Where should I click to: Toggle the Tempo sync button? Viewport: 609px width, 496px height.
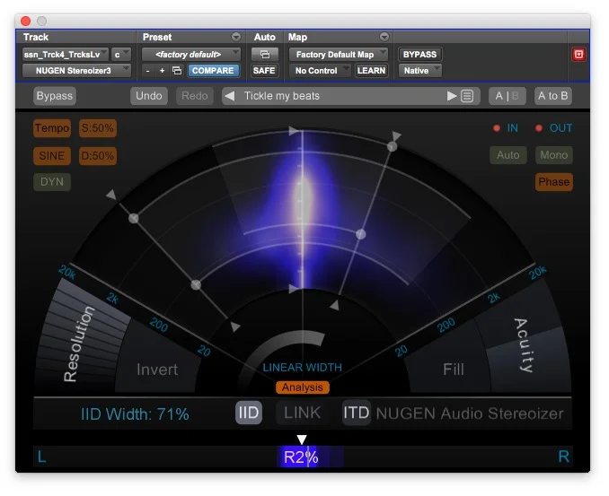(52, 128)
